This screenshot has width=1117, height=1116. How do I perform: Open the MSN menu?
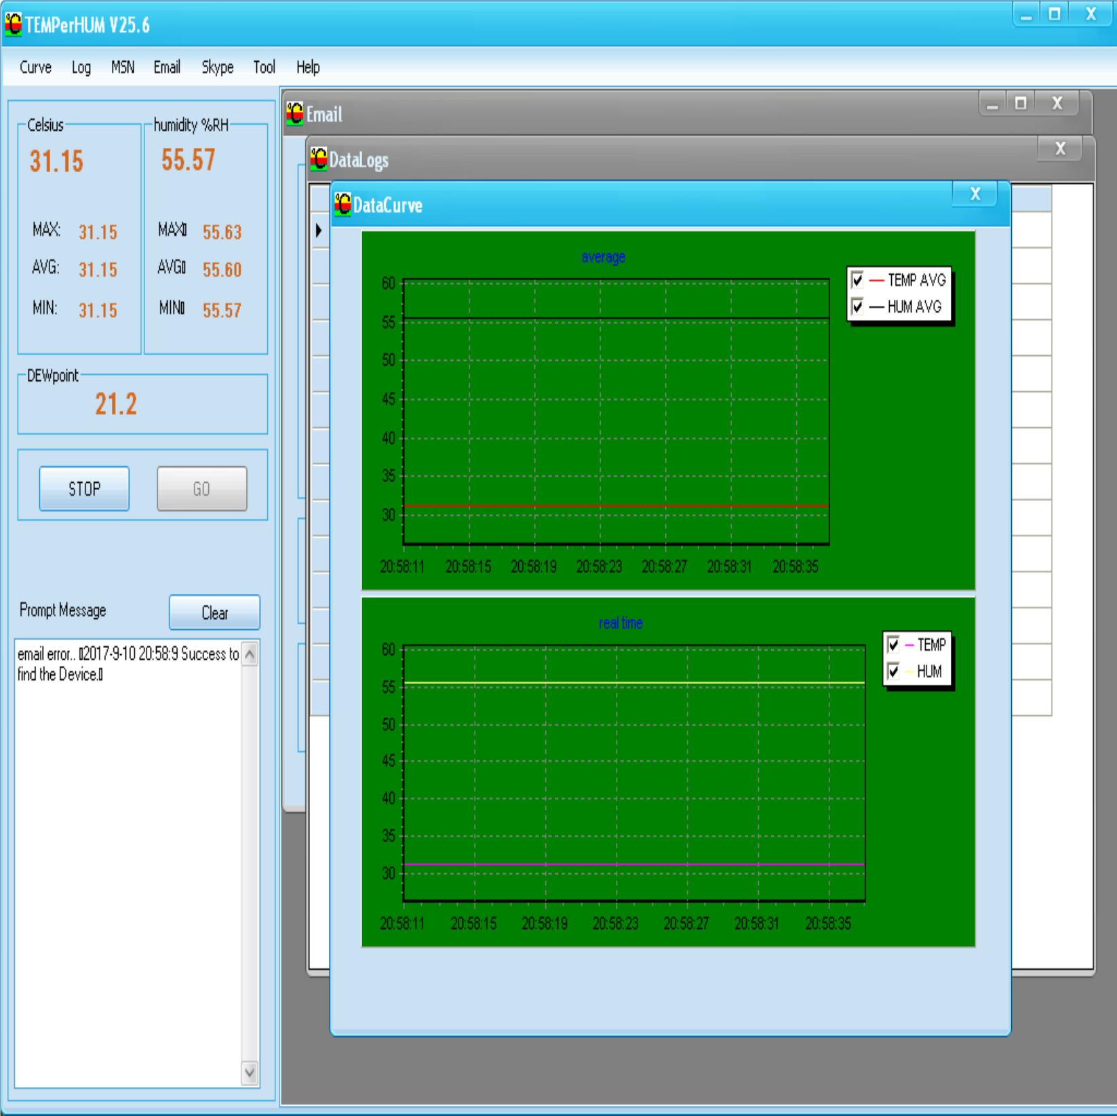(122, 67)
